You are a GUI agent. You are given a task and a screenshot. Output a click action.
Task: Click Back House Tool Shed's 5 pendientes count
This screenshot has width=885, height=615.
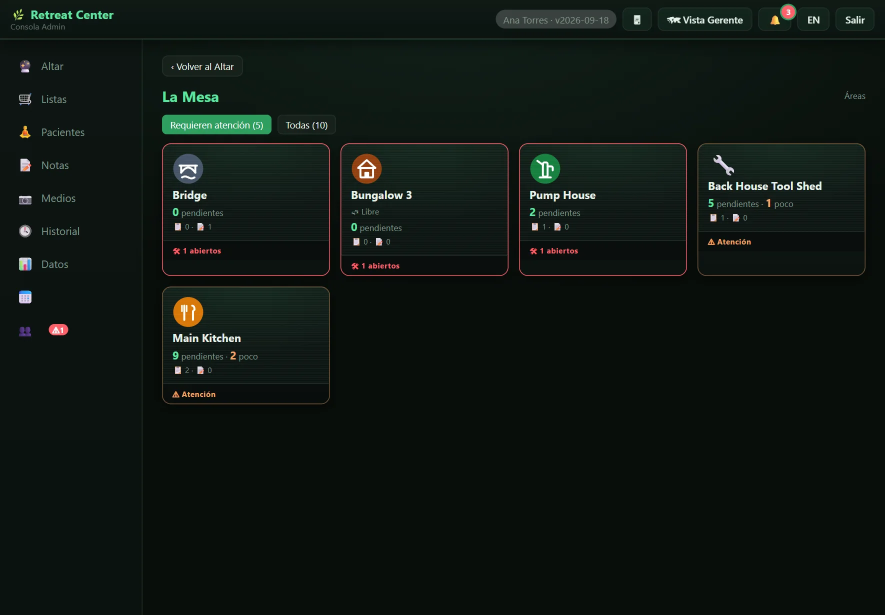pyautogui.click(x=733, y=203)
